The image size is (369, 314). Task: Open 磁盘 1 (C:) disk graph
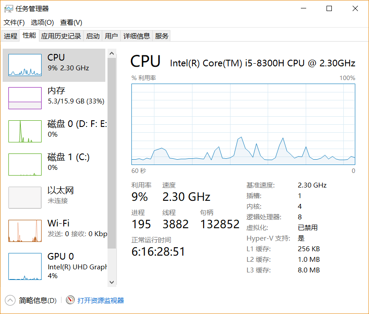tap(25, 165)
